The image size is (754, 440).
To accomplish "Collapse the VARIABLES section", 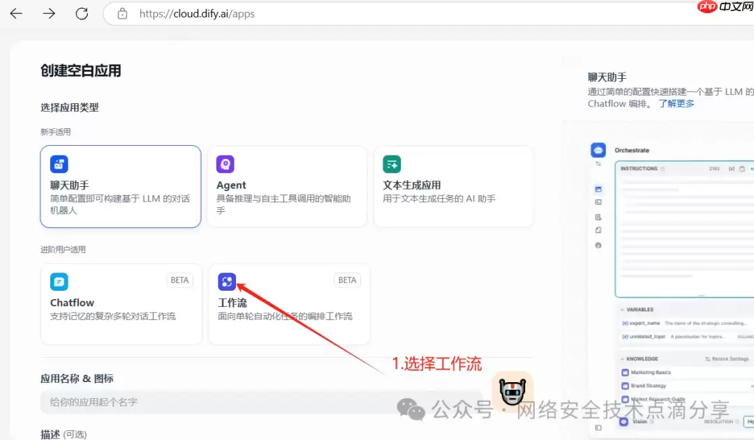I will click(x=622, y=310).
